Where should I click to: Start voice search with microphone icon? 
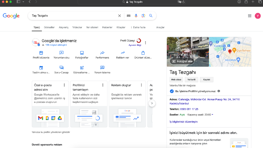[136, 16]
